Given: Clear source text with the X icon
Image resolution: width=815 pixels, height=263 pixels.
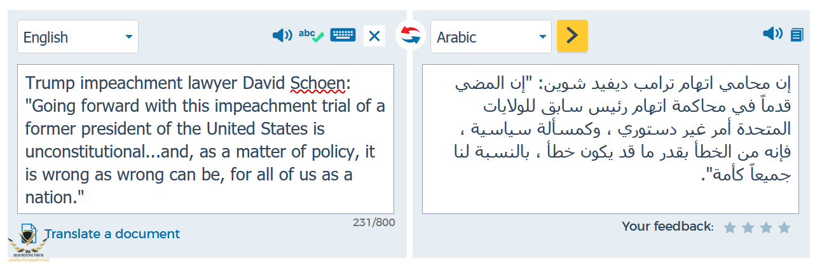Looking at the screenshot, I should (374, 36).
